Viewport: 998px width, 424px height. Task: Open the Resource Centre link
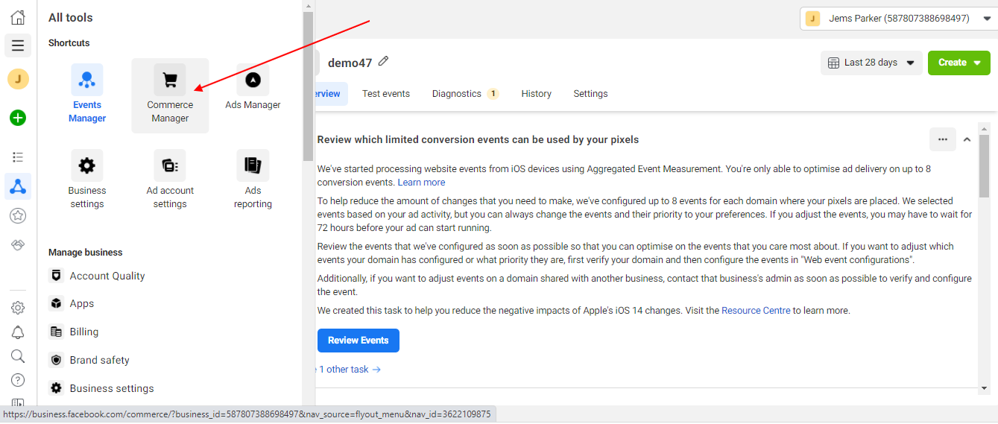coord(756,310)
